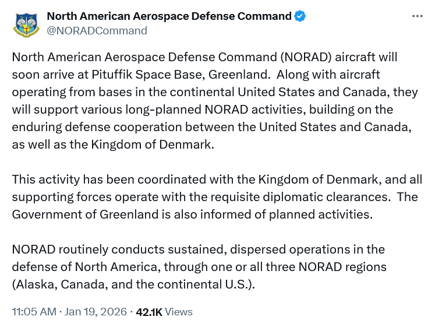Click the "(Alaska, Canada, and the continental U.S.)" text
This screenshot has height=327, width=435.
133,284
